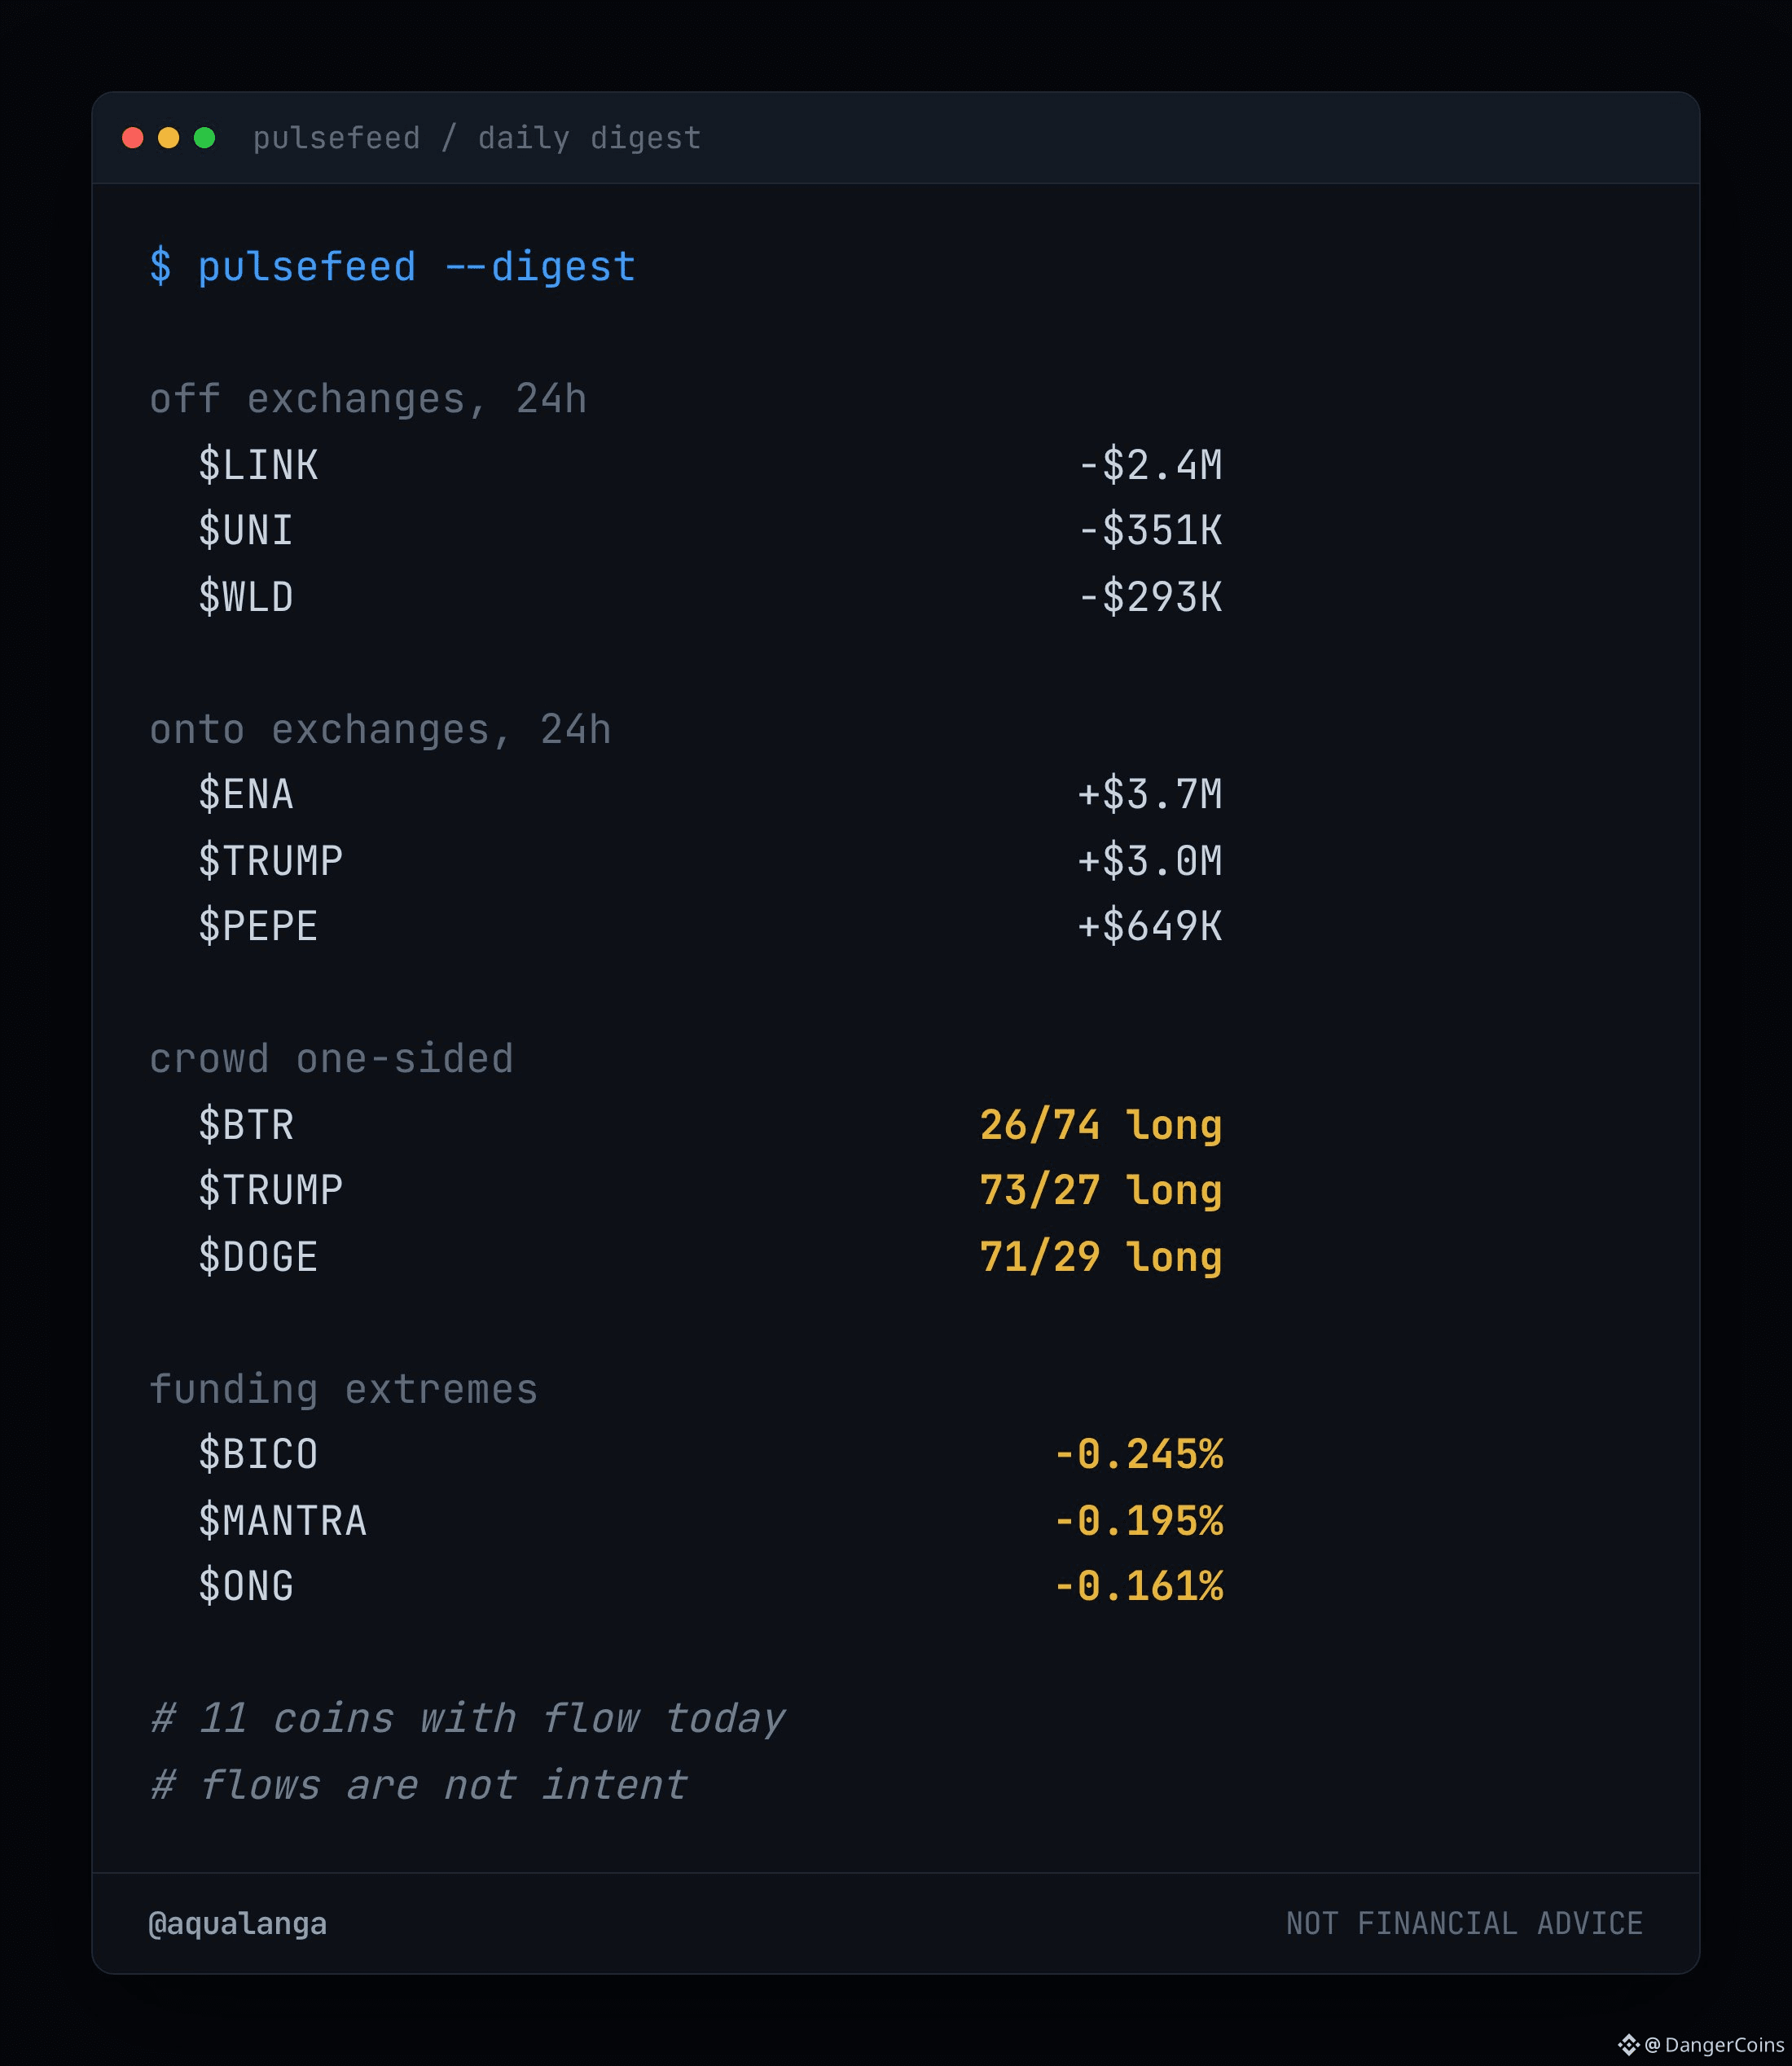
Task: Select the $WLD outflow value -$293K
Action: (1150, 597)
